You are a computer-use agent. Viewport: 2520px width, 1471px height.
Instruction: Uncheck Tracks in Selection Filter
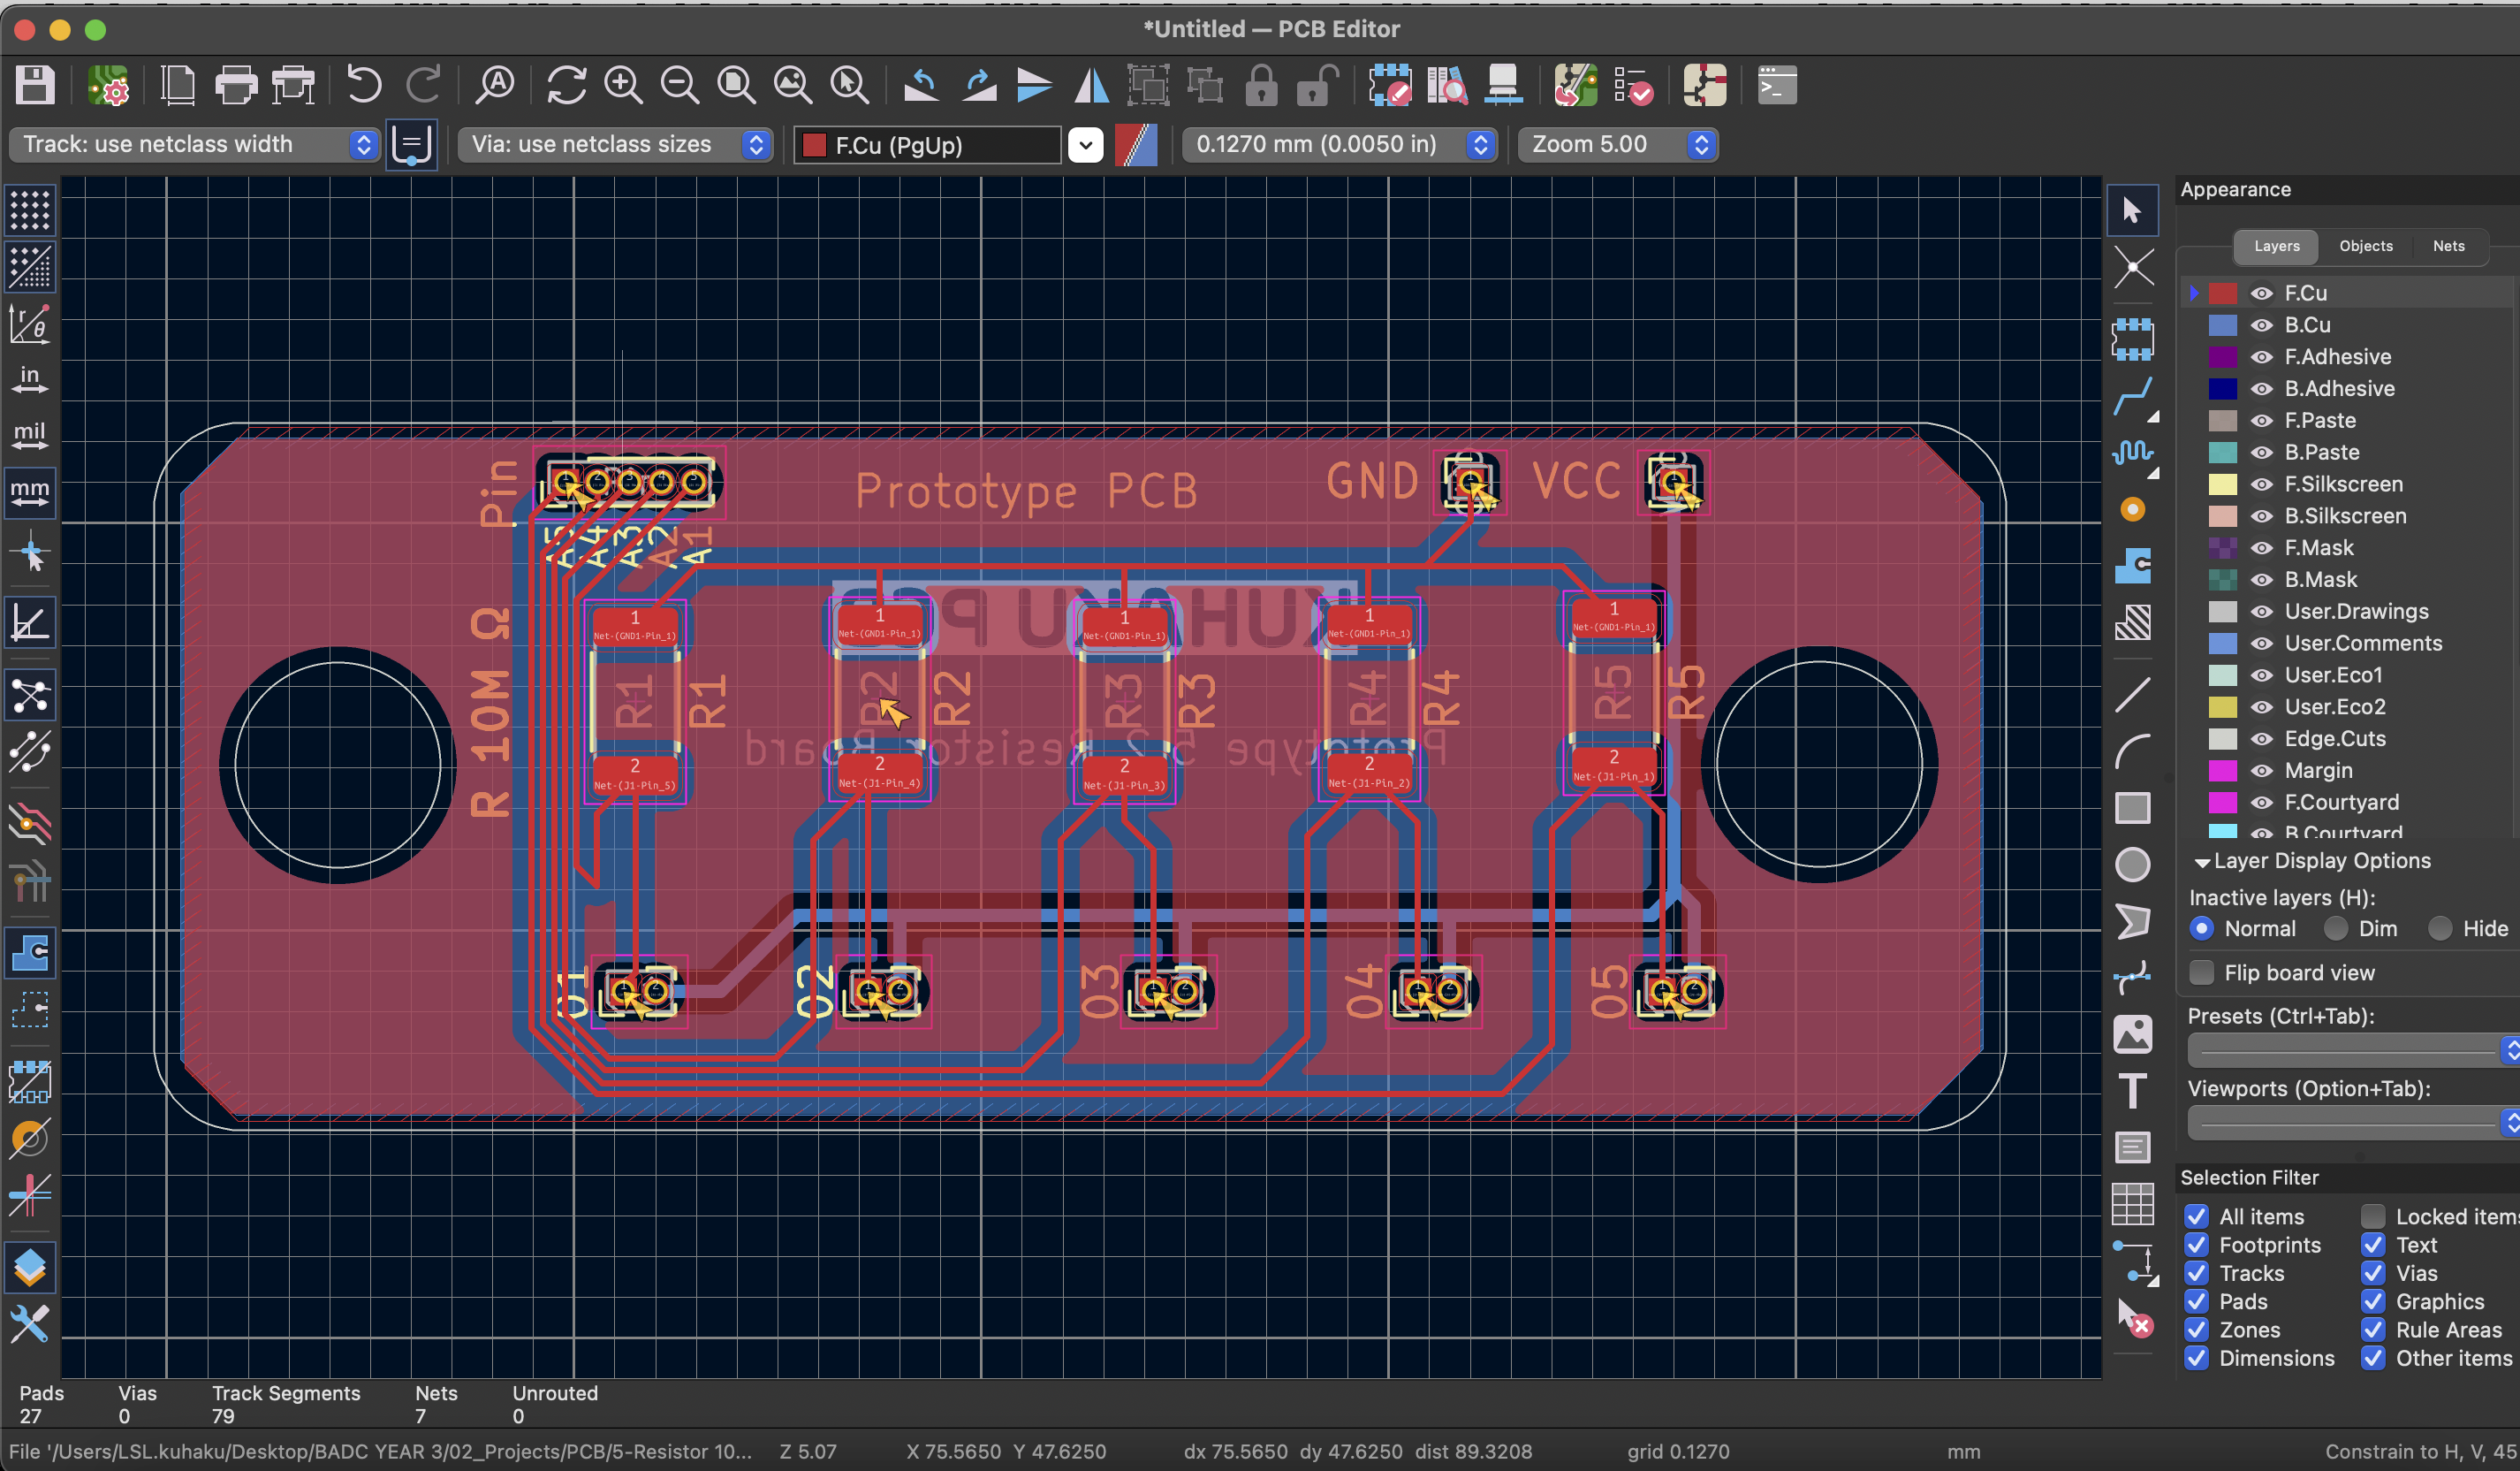[x=2197, y=1273]
